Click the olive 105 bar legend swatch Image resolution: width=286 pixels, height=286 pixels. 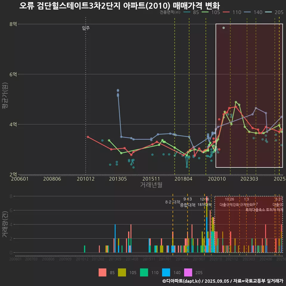tap(122, 273)
